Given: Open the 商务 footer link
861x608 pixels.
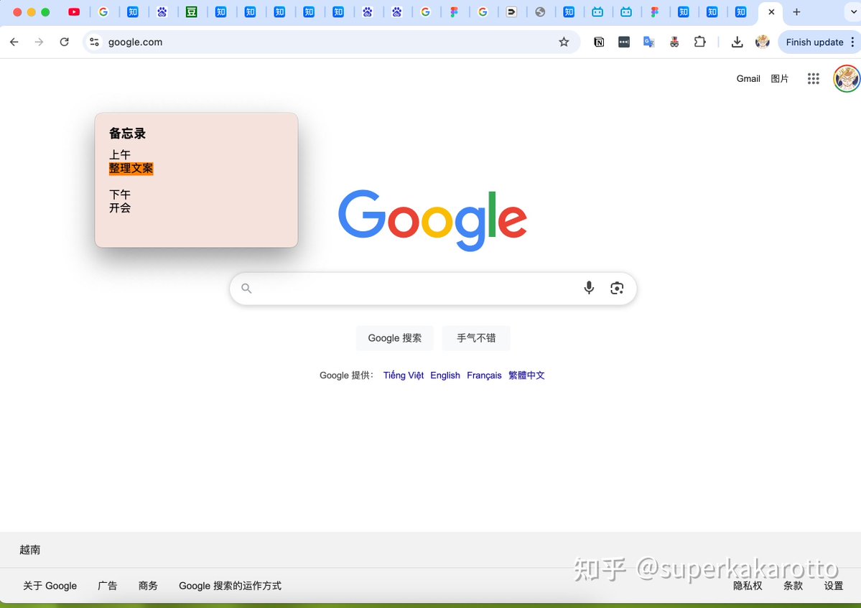Looking at the screenshot, I should (148, 586).
